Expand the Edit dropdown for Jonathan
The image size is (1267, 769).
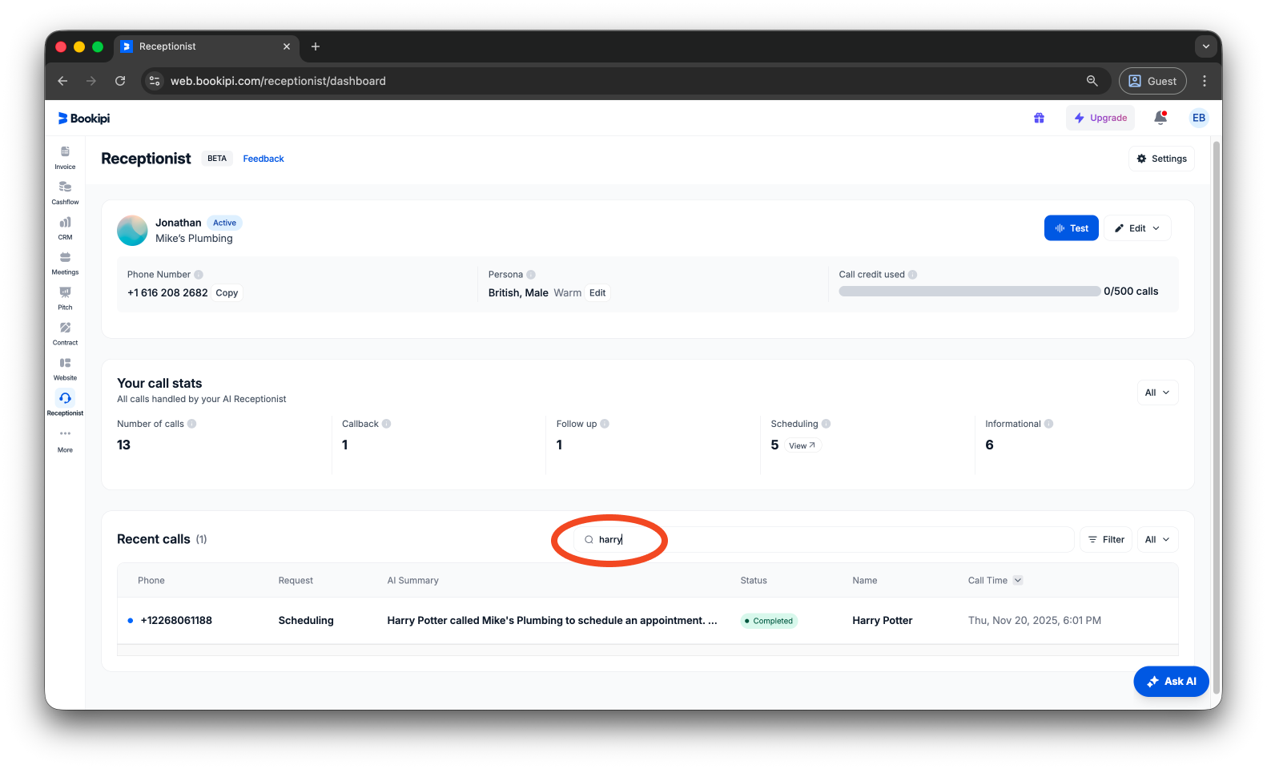click(x=1137, y=228)
